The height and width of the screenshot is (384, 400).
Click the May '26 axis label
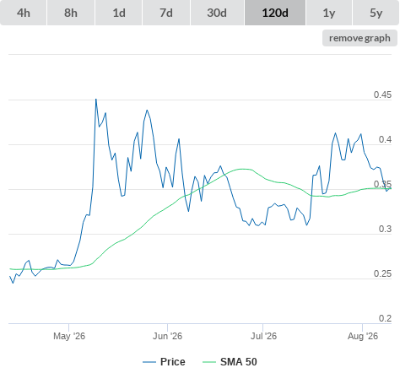(69, 336)
